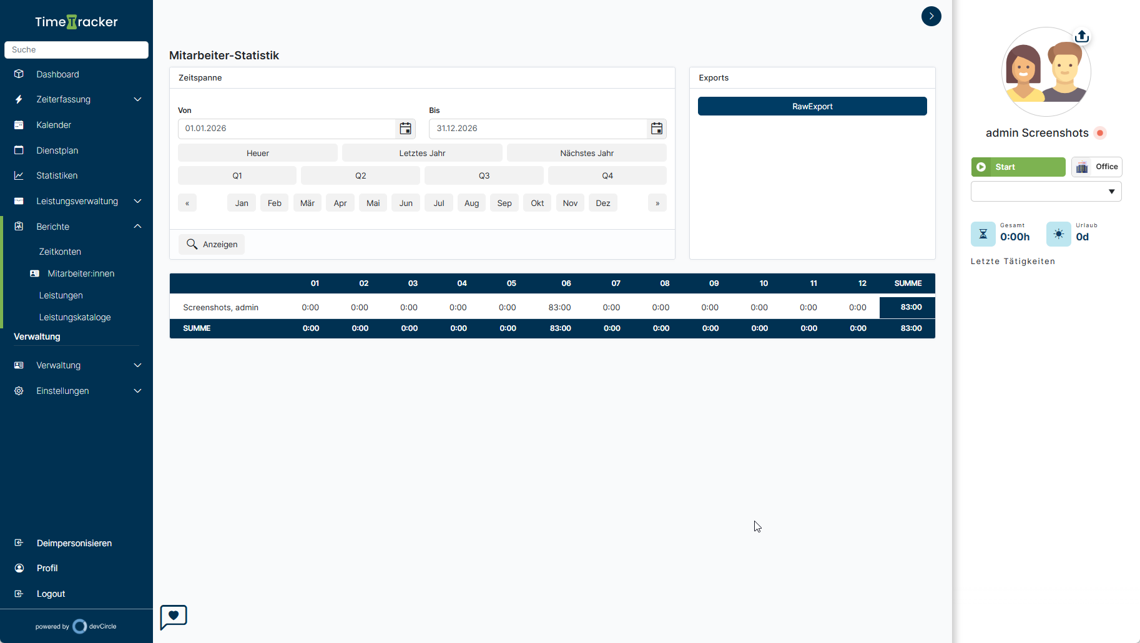The width and height of the screenshot is (1140, 643).
Task: Click the Deimpersonisieren exit icon
Action: (x=19, y=542)
